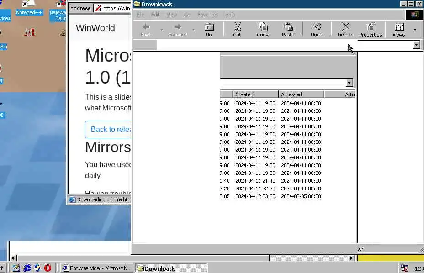Click the Mirrors heading in browser page
Screen dimensions: 424x273
108,147
